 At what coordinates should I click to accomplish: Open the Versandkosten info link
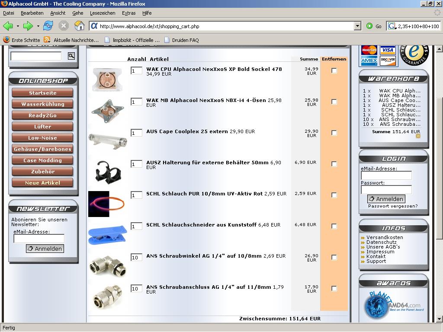click(x=385, y=237)
